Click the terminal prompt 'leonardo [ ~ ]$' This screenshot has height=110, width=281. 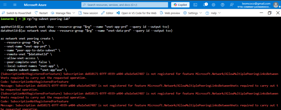tap(13, 19)
